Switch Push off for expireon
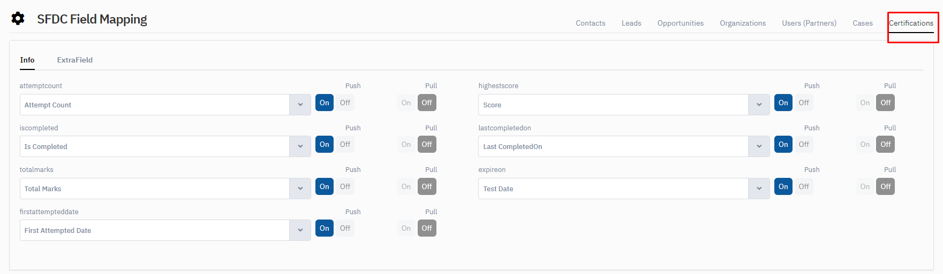The width and height of the screenshot is (943, 274). (804, 186)
